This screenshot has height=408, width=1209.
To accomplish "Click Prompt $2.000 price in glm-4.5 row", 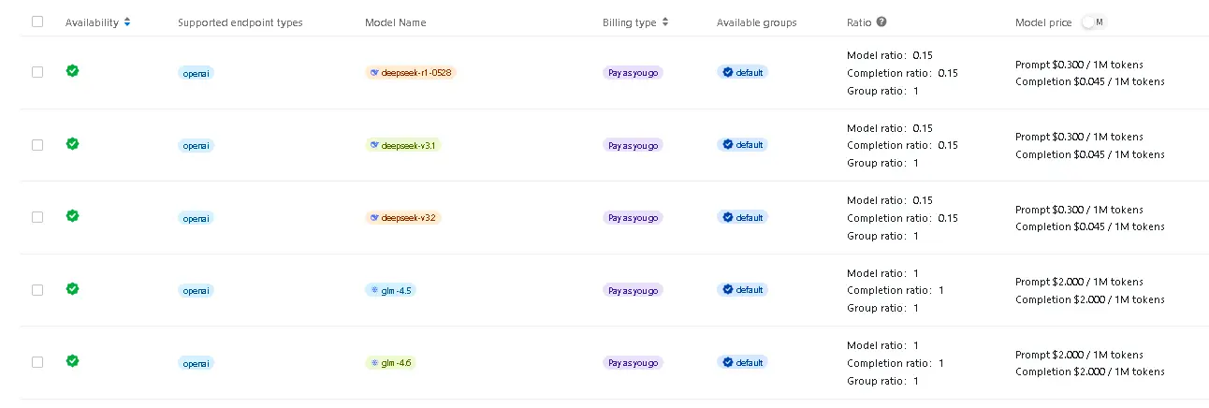I will (x=1079, y=282).
